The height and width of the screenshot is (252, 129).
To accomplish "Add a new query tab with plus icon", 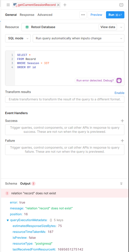I will (65, 5).
